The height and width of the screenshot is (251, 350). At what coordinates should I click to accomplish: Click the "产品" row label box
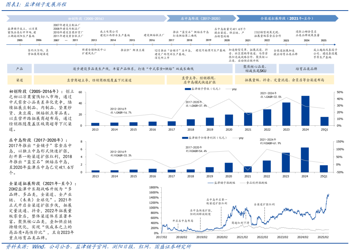pyautogui.click(x=19, y=69)
